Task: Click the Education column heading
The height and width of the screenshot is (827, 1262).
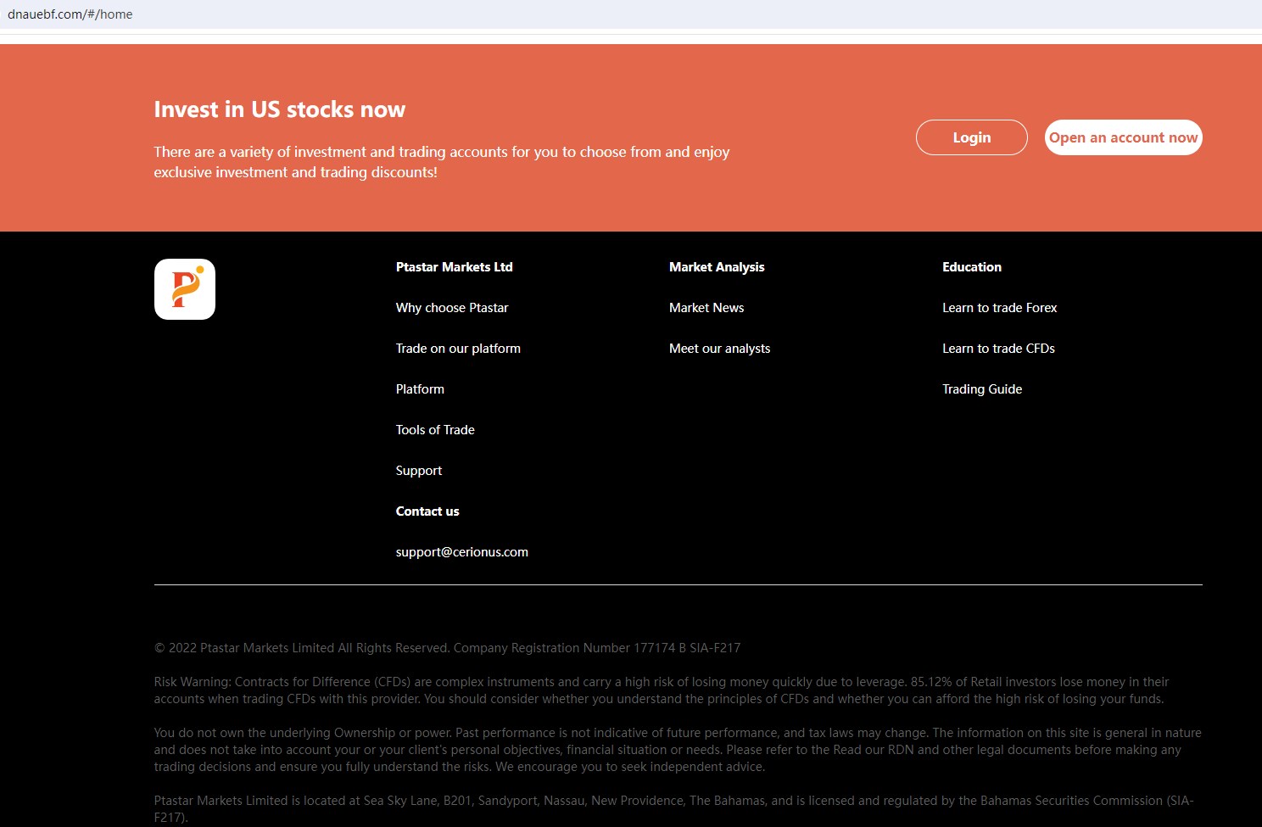Action: 972,267
